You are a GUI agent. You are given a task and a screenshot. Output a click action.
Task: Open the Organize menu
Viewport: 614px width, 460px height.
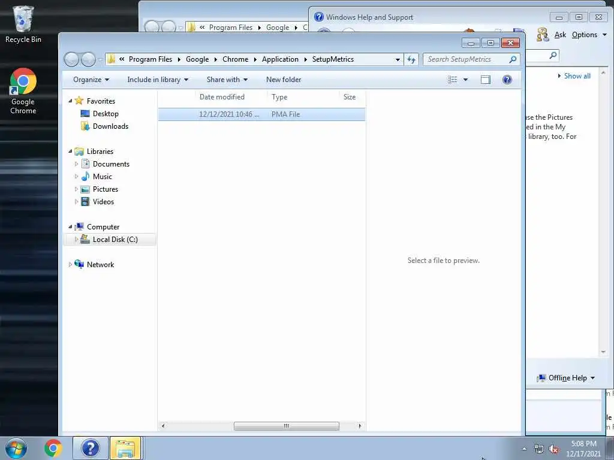click(91, 80)
